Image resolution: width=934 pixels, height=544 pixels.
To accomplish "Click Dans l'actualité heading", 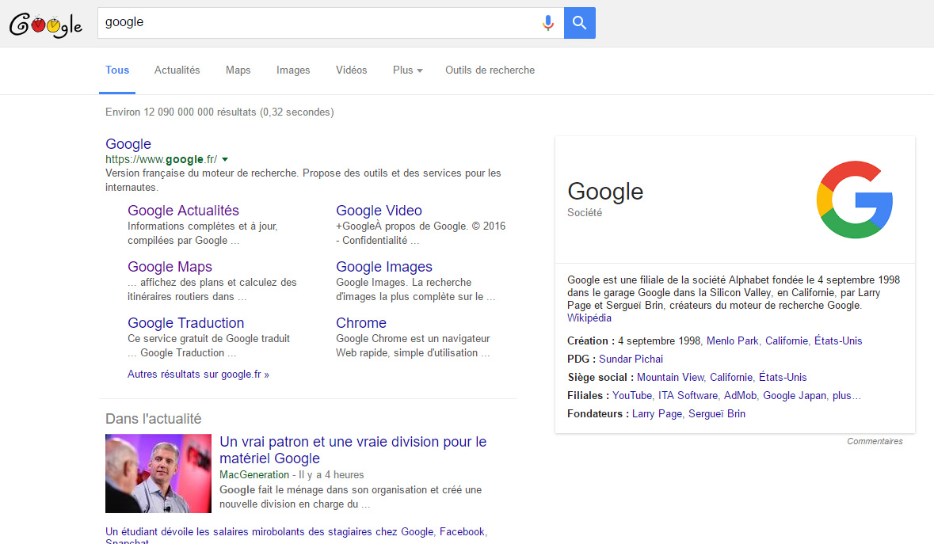I will pos(153,419).
